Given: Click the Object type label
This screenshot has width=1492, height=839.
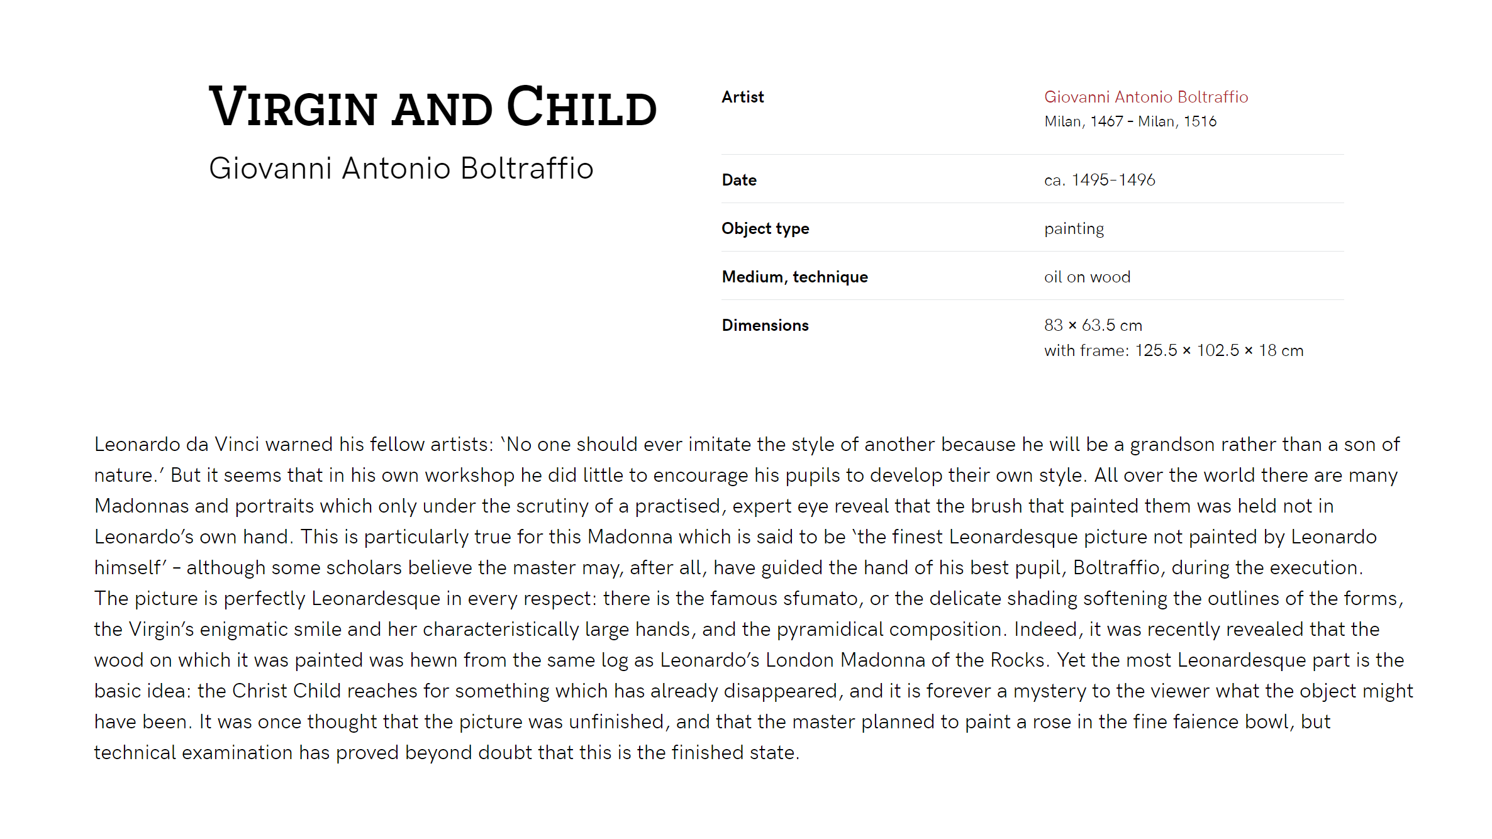Looking at the screenshot, I should click(x=765, y=228).
